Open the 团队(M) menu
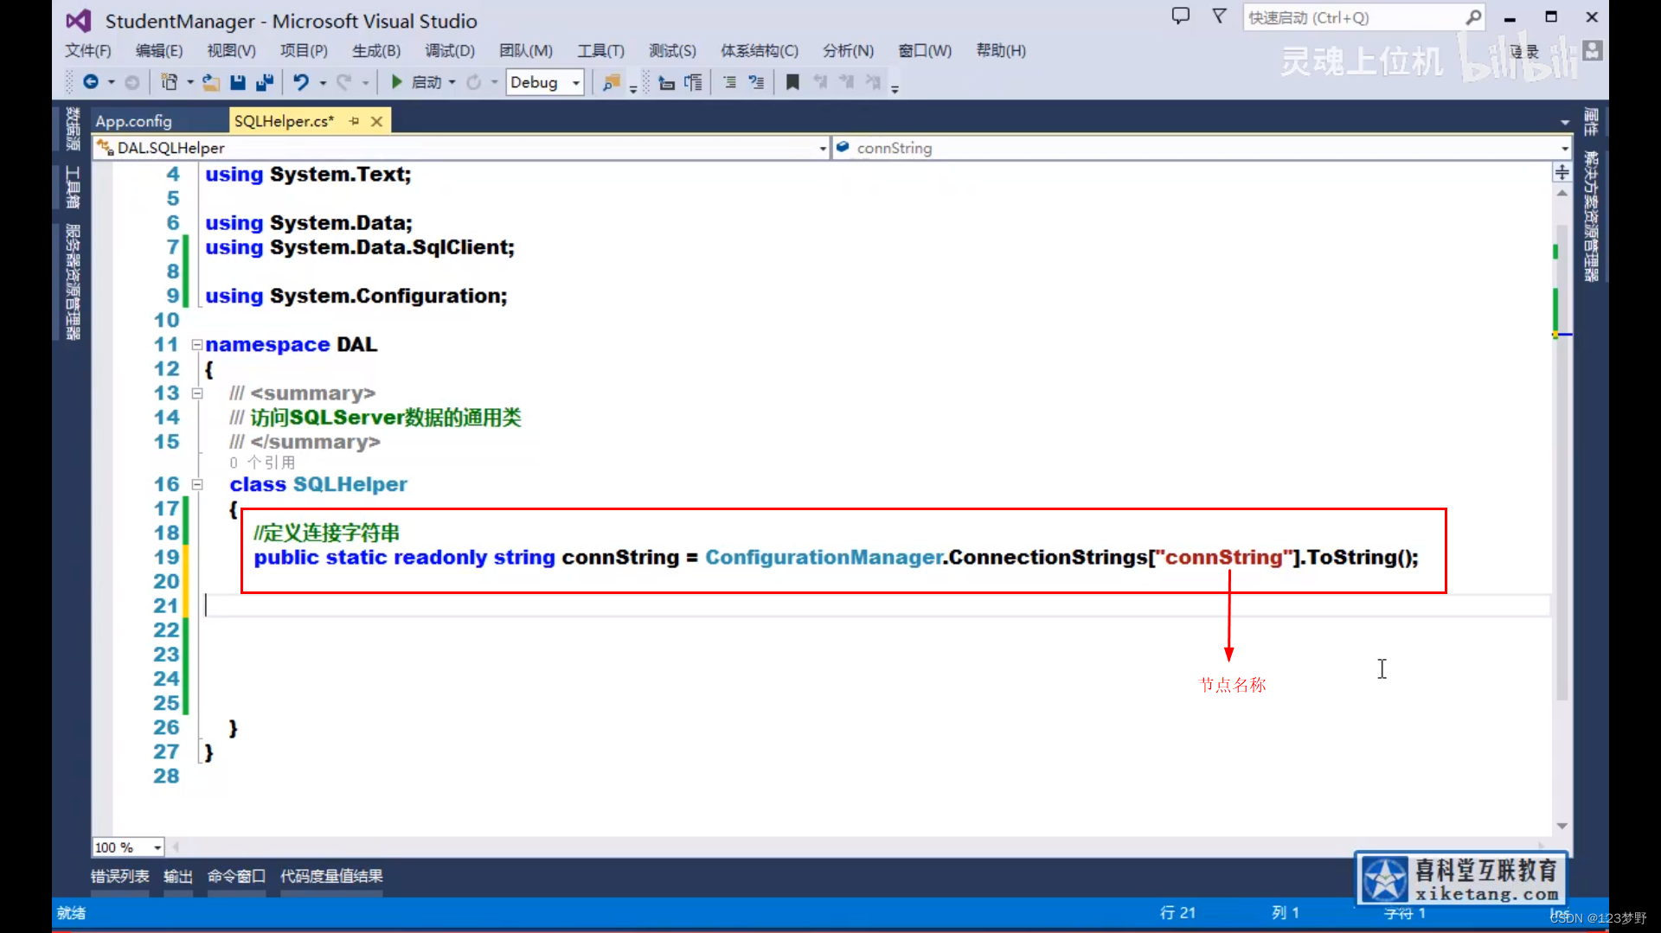Image resolution: width=1661 pixels, height=933 pixels. 526,50
